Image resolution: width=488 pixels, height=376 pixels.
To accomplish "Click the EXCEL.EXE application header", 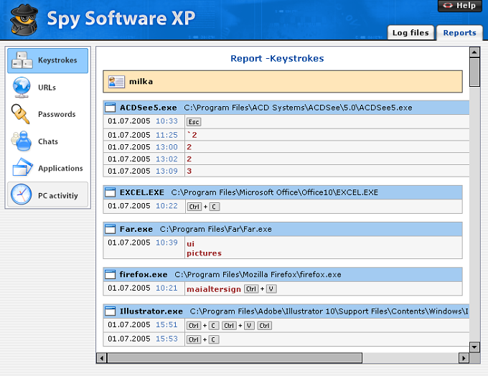I will (x=283, y=192).
